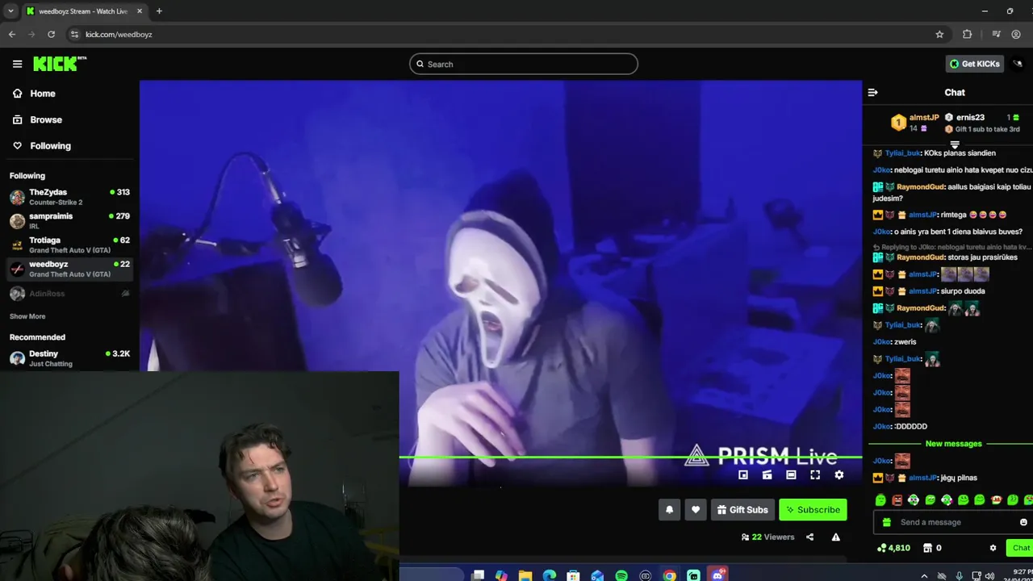This screenshot has height=581, width=1033.
Task: Report the stream with warning icon
Action: (836, 537)
